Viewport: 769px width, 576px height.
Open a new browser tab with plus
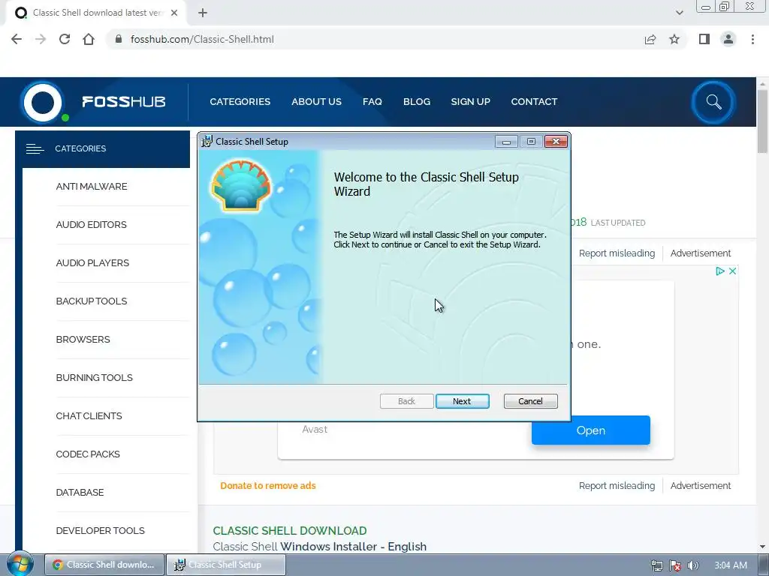click(203, 13)
